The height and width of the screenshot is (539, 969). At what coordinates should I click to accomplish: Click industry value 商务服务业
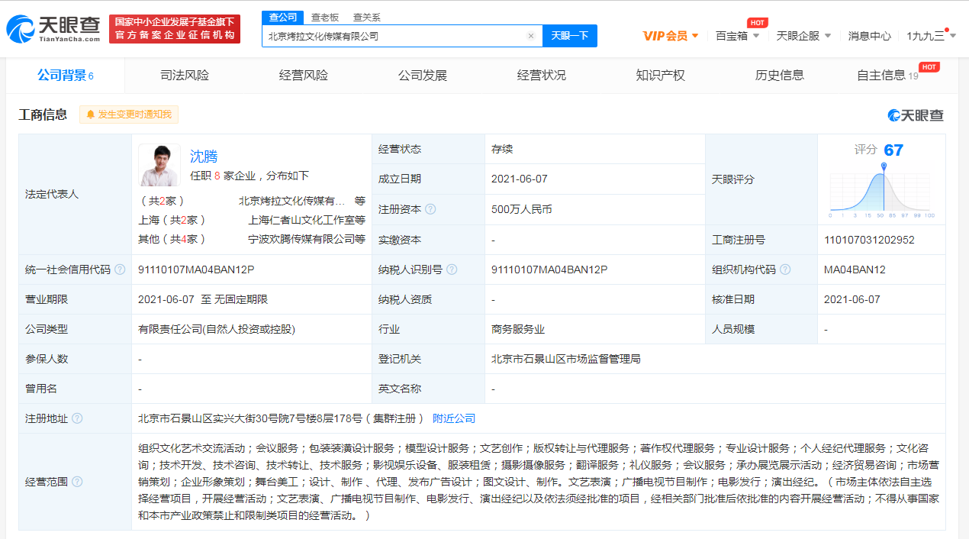point(518,329)
